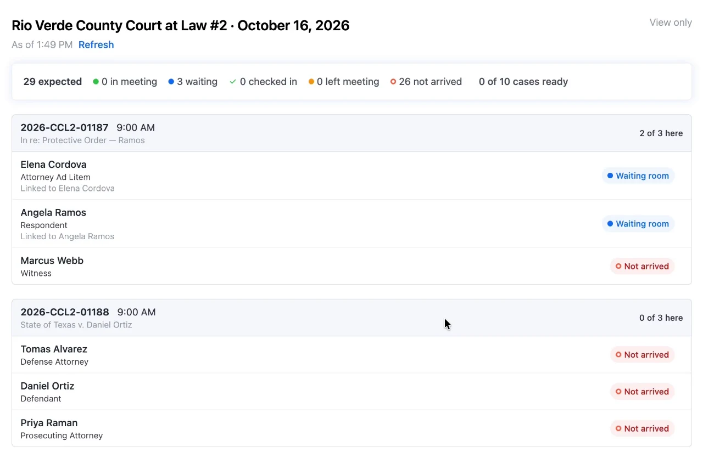Click the green dot beside '0 in meeting'
Viewport: 703px width, 458px height.
[x=96, y=82]
